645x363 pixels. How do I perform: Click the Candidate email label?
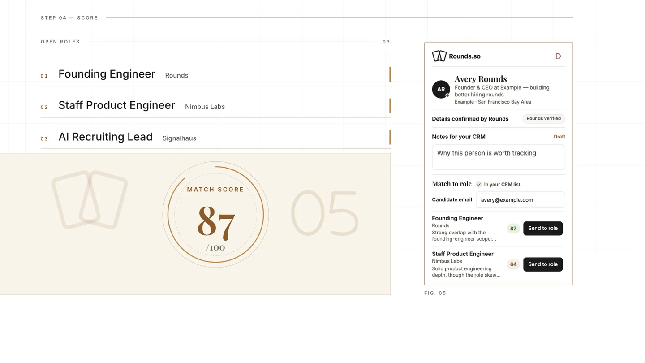452,200
